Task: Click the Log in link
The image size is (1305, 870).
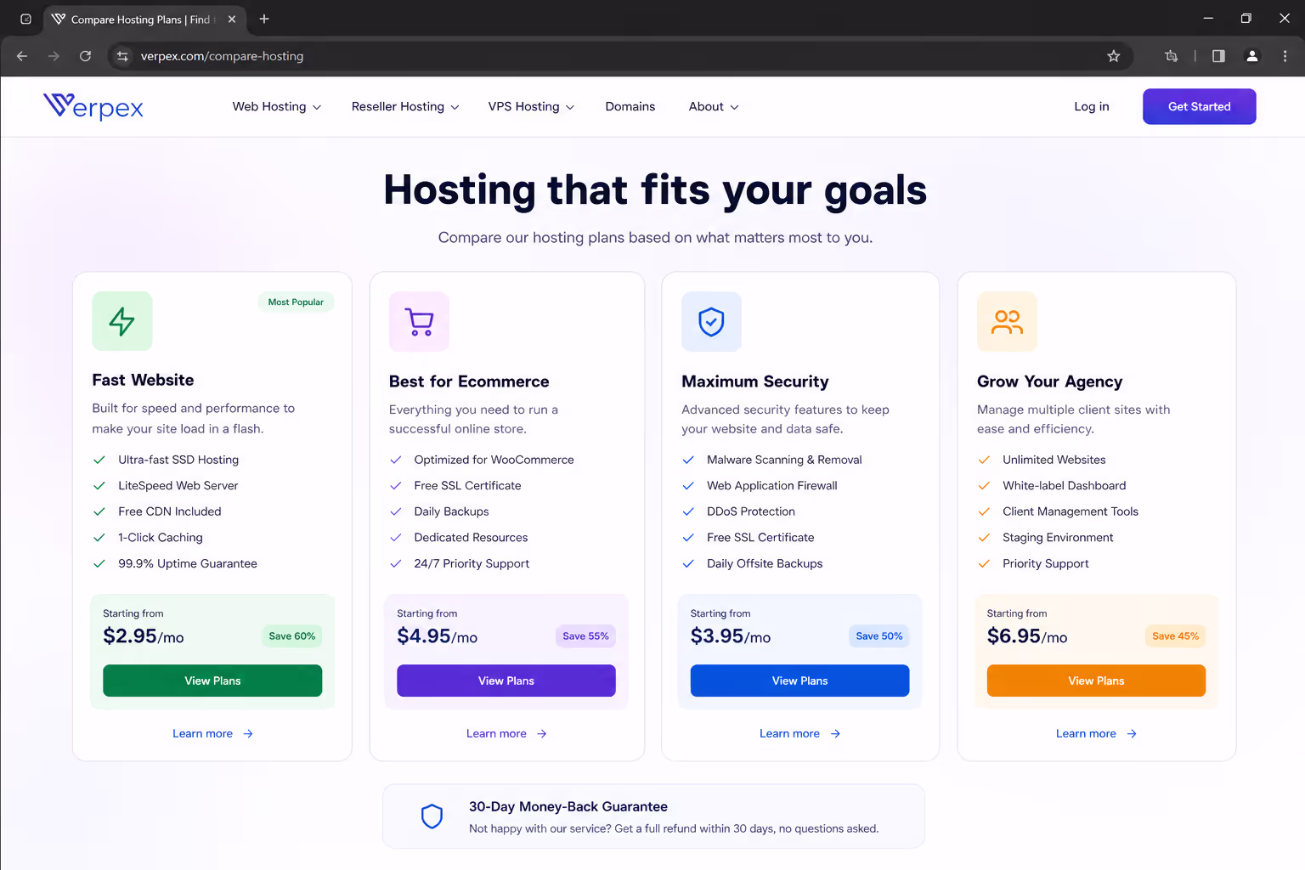Action: [1092, 106]
